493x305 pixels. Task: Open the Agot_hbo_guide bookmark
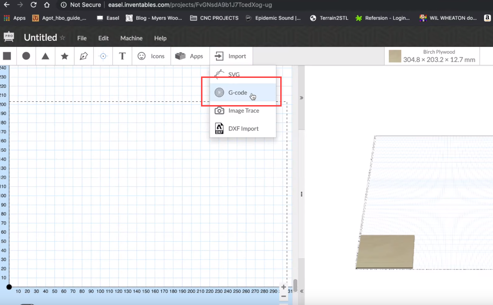coord(60,18)
